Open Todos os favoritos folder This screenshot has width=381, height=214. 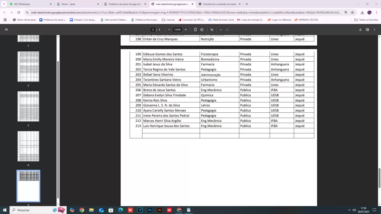[366, 19]
